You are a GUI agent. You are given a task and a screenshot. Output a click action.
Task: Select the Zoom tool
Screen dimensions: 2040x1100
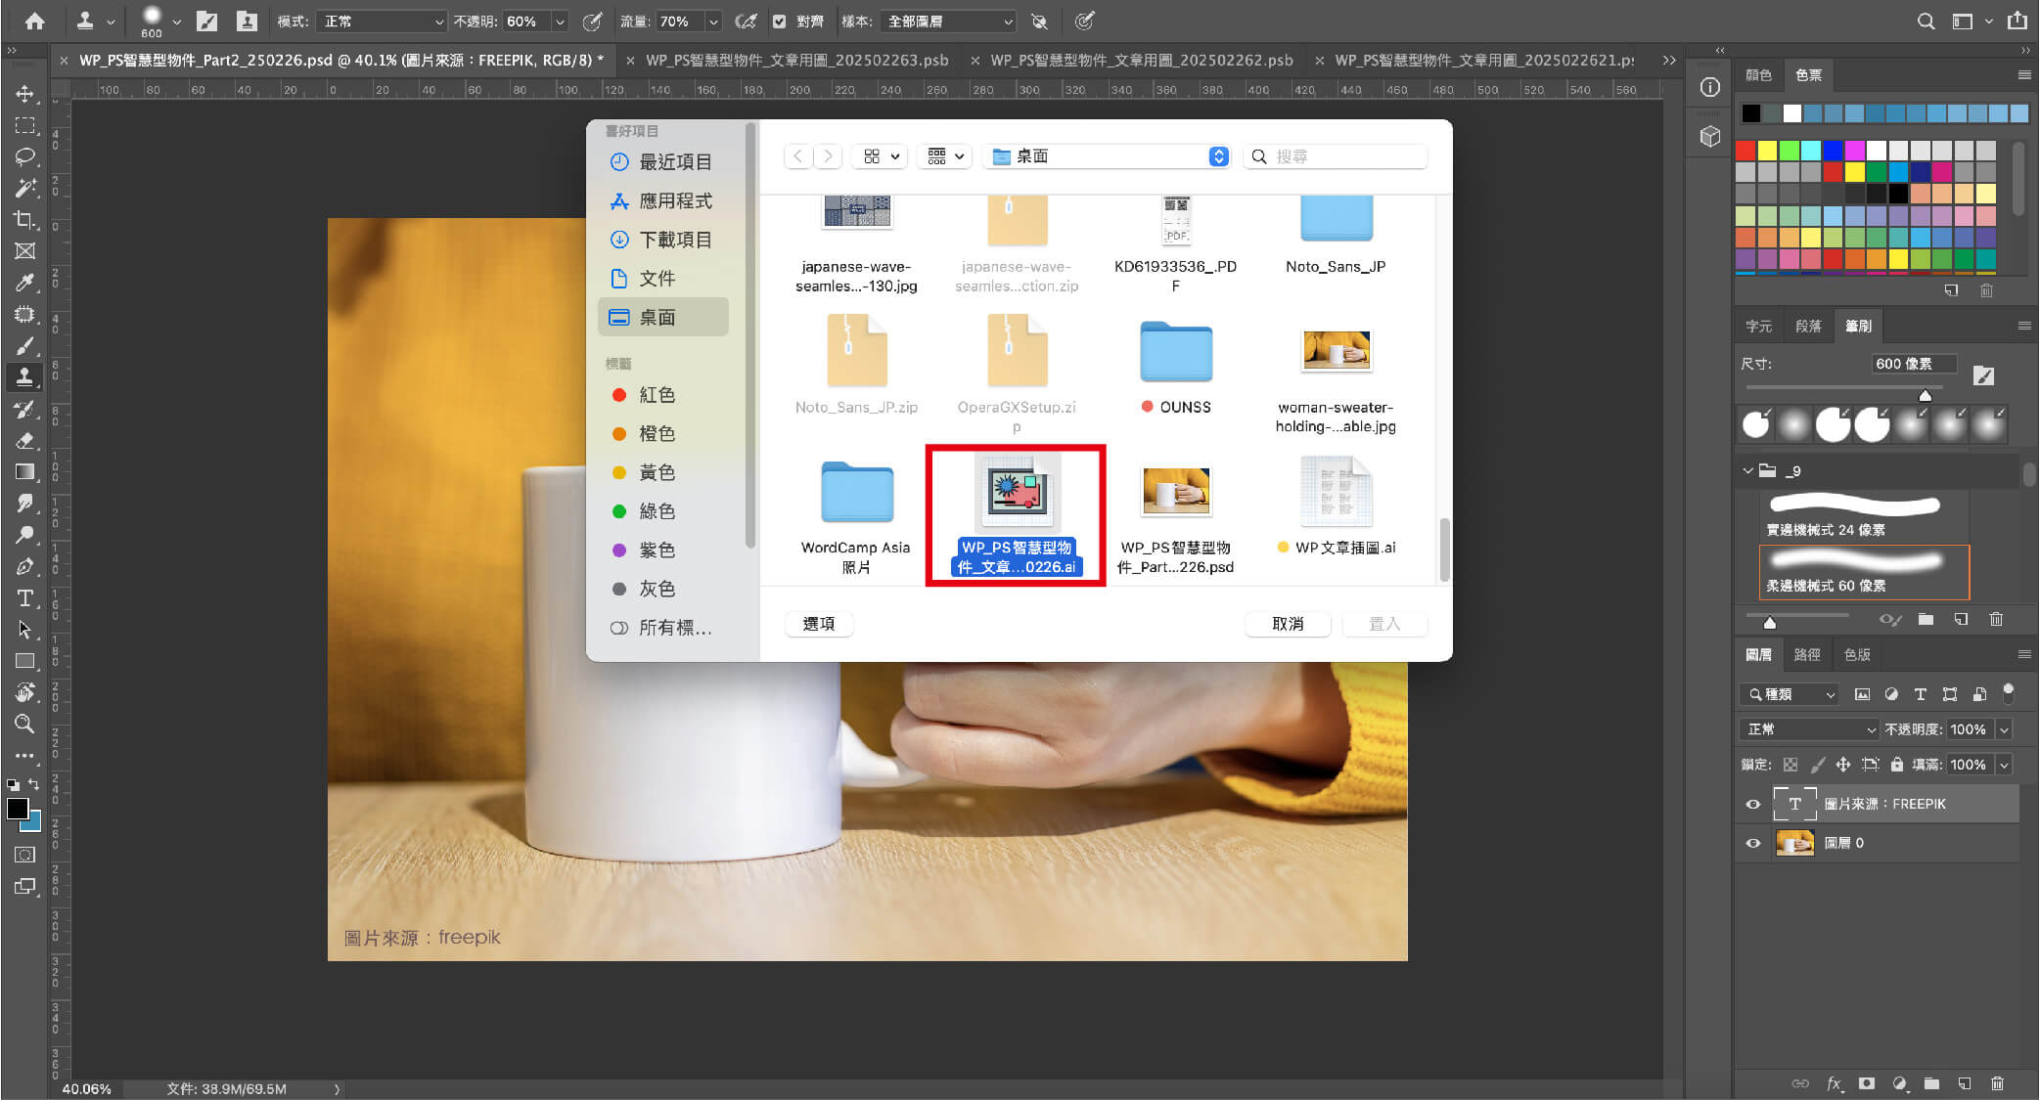pyautogui.click(x=24, y=725)
